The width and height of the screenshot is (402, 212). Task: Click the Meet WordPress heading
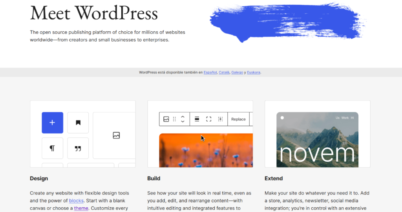click(94, 13)
